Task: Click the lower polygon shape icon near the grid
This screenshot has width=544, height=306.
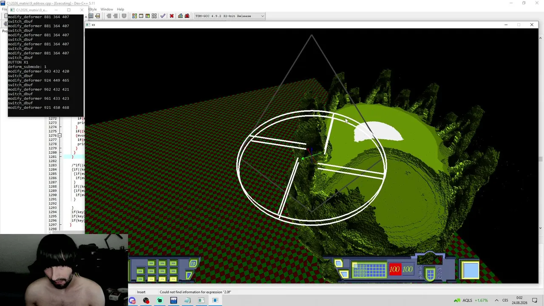Action: 343,274
